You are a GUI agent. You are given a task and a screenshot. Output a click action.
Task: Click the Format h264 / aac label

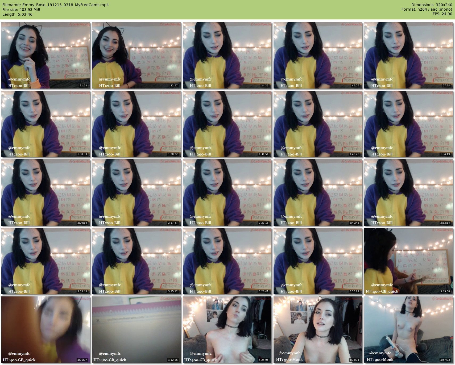pyautogui.click(x=427, y=9)
